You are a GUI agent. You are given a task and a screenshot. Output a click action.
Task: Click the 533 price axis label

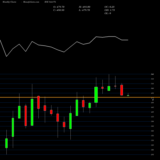152,79
